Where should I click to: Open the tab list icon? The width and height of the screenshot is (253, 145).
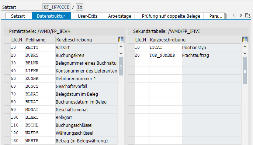[248, 16]
